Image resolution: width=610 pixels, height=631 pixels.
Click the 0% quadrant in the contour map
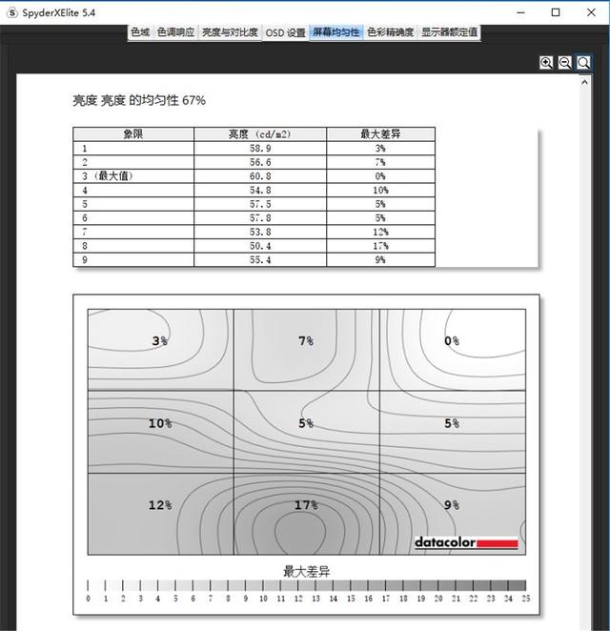pyautogui.click(x=453, y=350)
